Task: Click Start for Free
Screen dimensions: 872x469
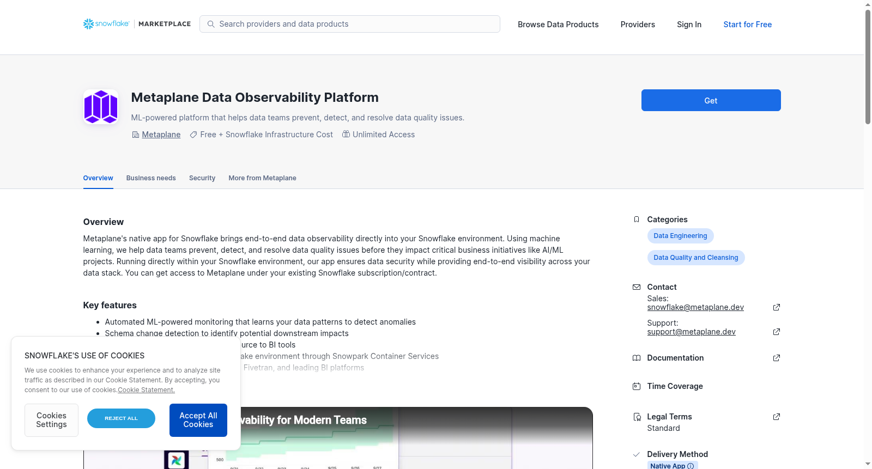Action: 748,25
